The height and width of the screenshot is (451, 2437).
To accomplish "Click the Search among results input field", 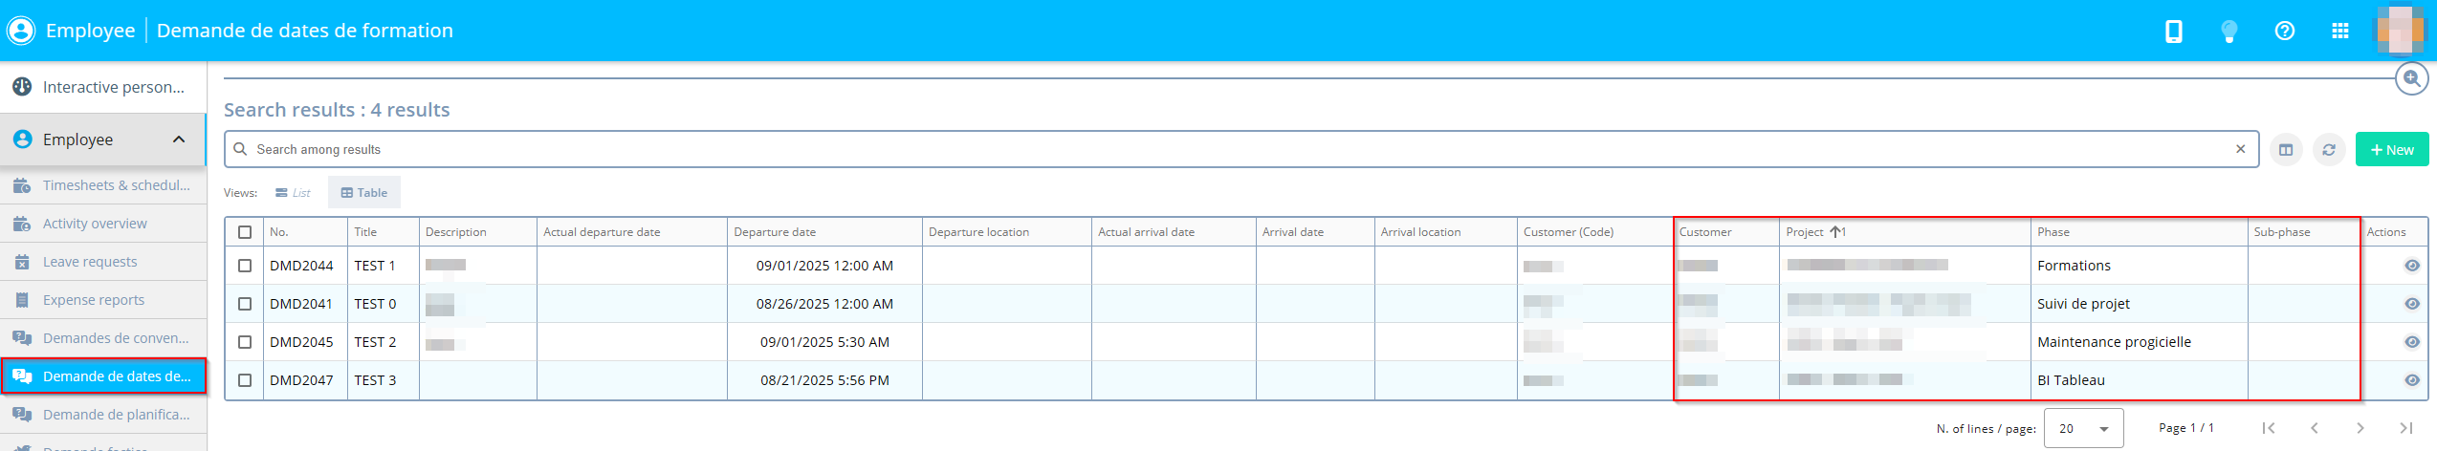I will (1234, 150).
